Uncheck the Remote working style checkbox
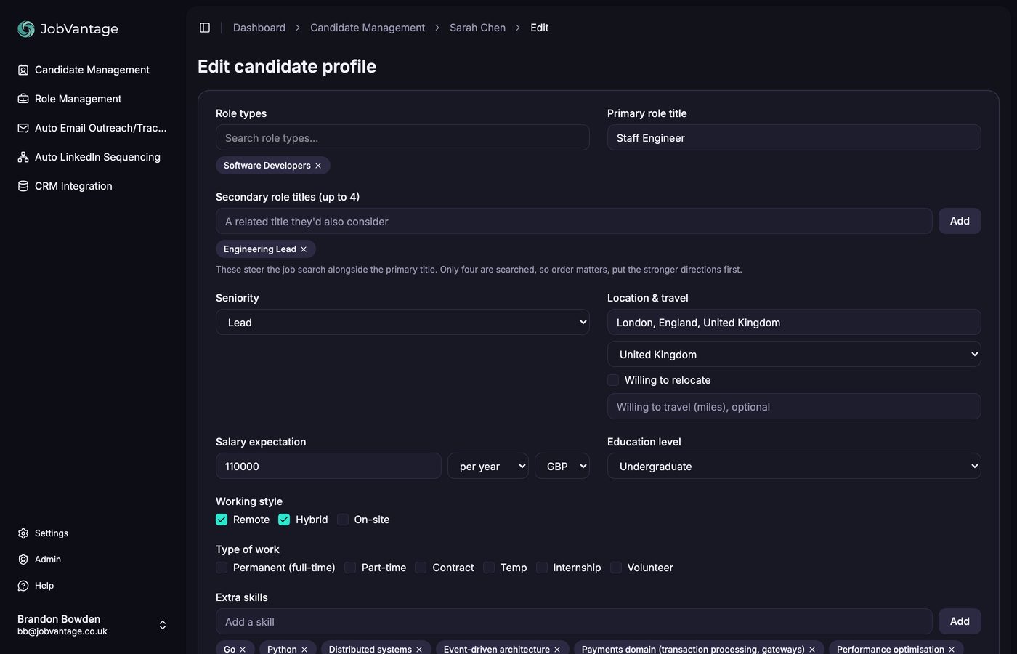This screenshot has height=654, width=1017. tap(222, 520)
